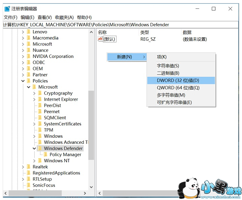Click the Internet Explorer folder icon
Screen dimensions: 242x200
[40, 99]
